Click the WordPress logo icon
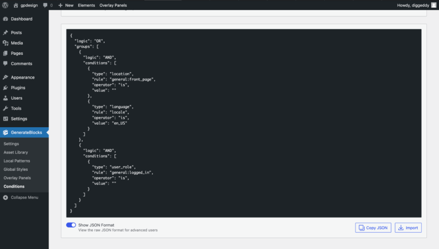439x249 pixels. click(x=5, y=5)
